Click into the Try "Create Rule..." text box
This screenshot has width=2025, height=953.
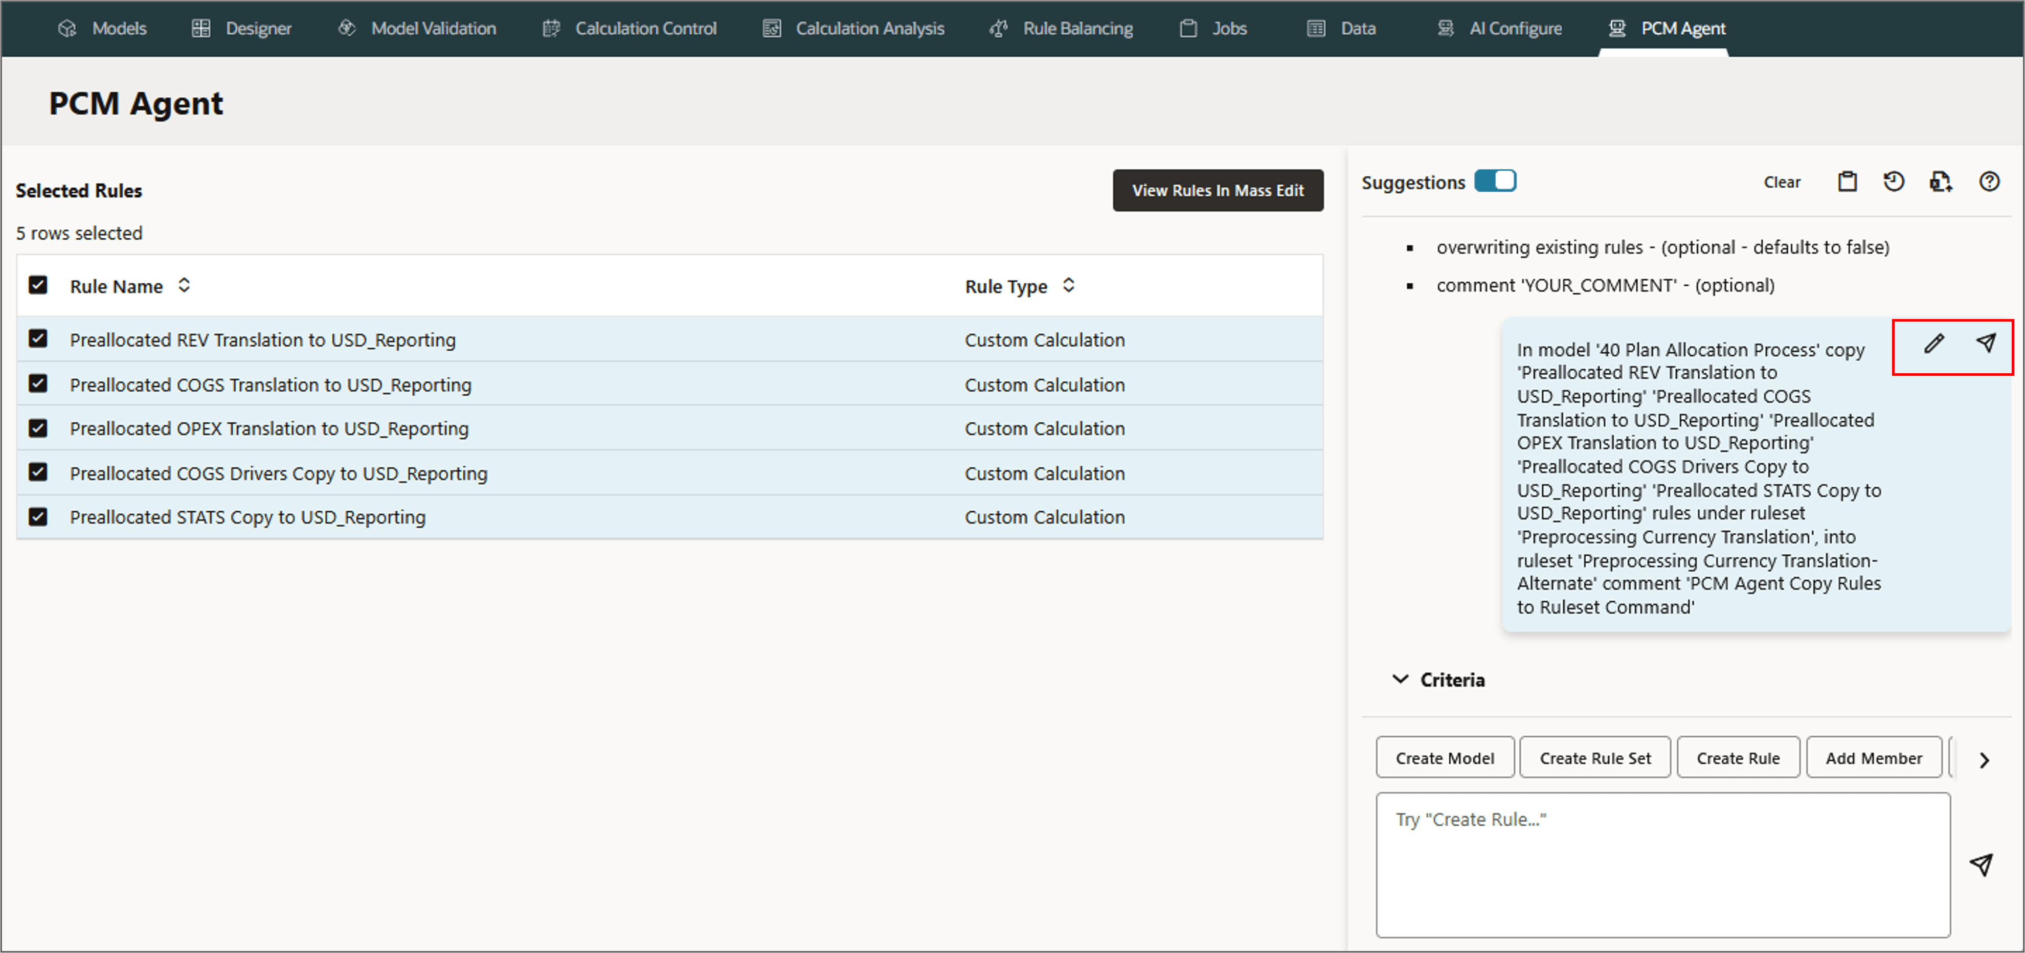tap(1662, 864)
